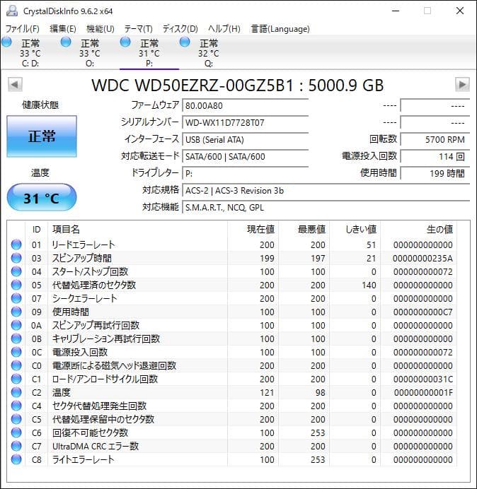
Task: Open the テーマ(T) menu
Action: 139,29
